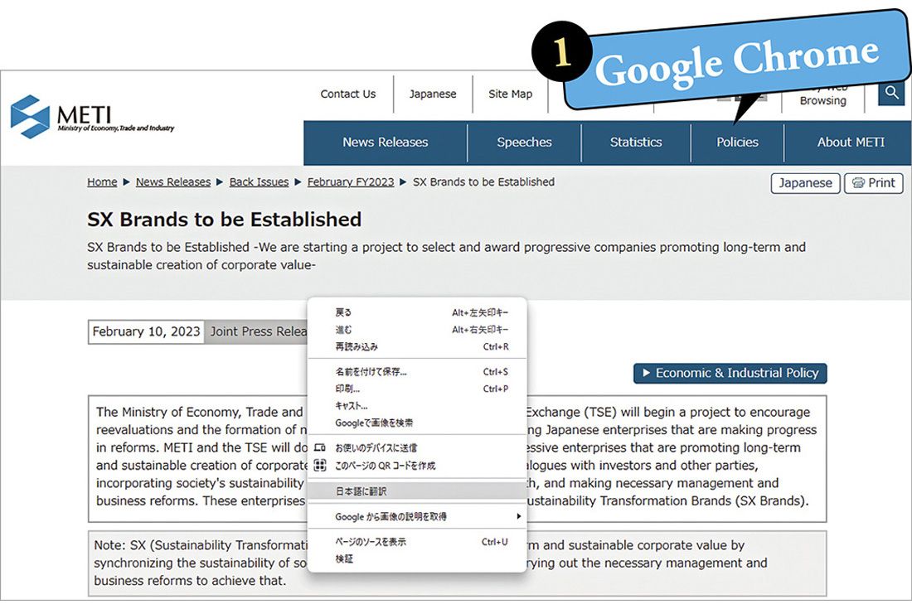Open the Statistics navigation tab
Viewport: 912px width, 609px height.
(636, 143)
